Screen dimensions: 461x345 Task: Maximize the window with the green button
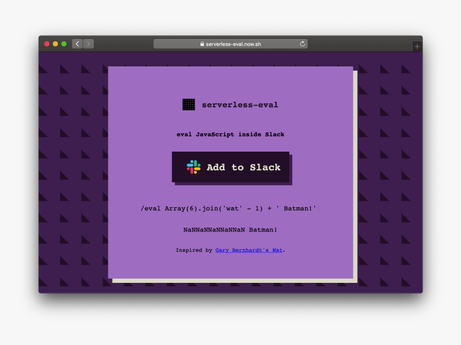64,44
